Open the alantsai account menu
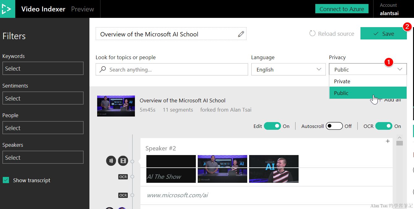 pos(389,9)
